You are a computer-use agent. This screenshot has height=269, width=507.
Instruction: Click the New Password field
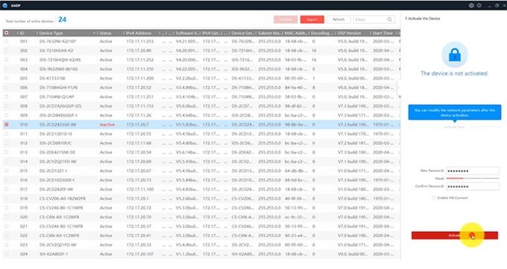pos(473,171)
